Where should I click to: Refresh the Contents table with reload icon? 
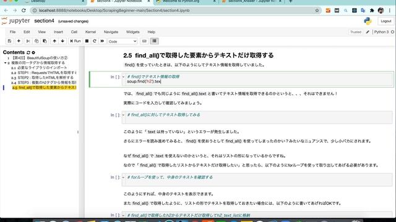[x=28, y=52]
